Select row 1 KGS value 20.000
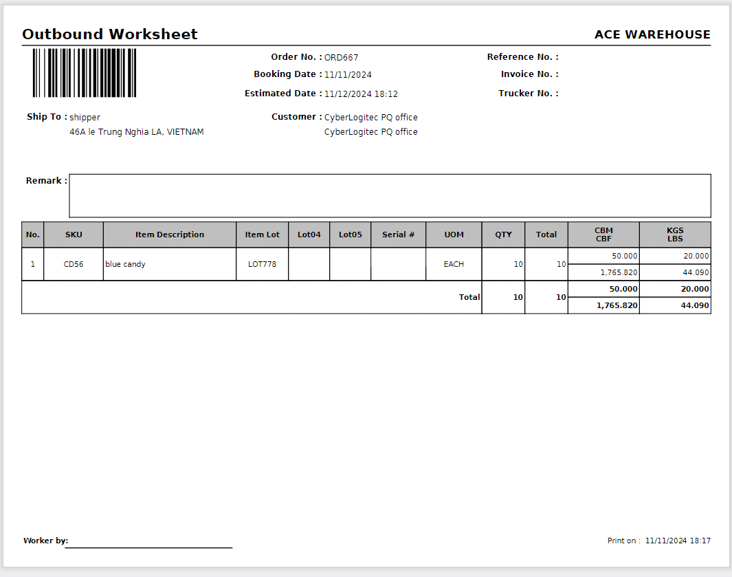This screenshot has width=732, height=577. 675,256
